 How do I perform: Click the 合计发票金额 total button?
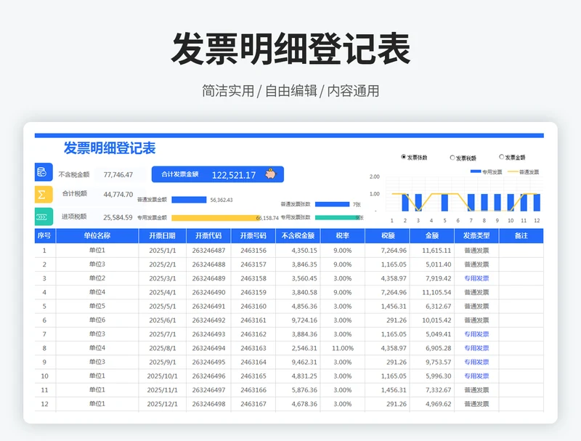217,174
